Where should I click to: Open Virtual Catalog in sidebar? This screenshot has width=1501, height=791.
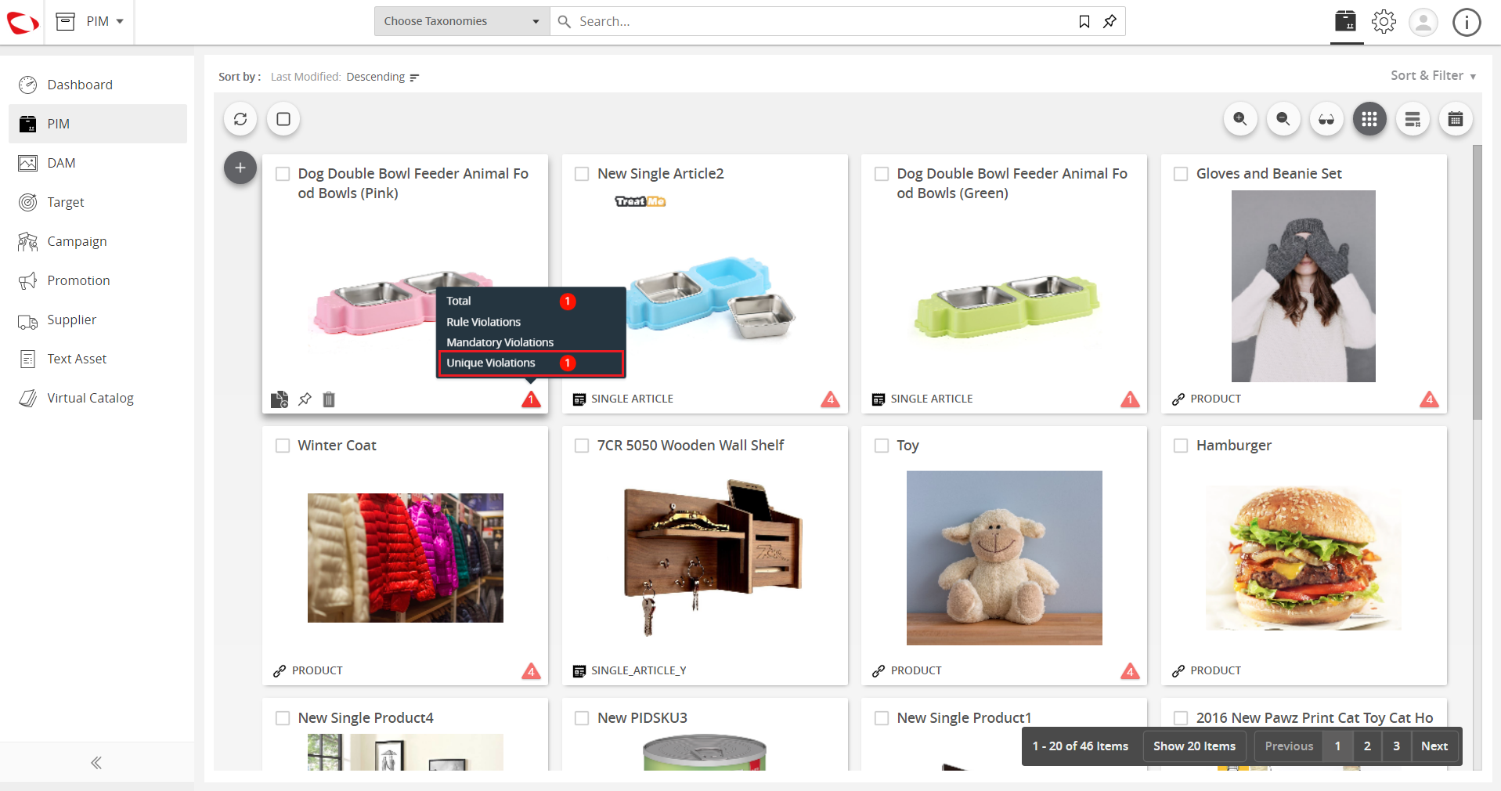90,398
